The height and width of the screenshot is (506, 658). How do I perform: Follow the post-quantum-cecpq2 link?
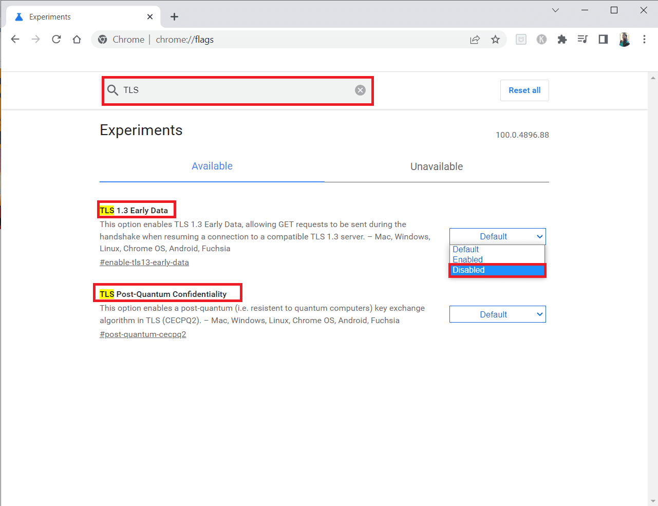[143, 334]
